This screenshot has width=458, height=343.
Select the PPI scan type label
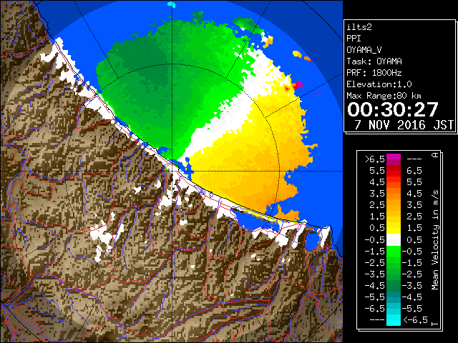click(354, 39)
